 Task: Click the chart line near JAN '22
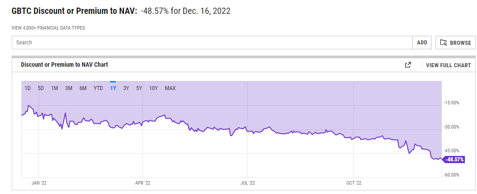pyautogui.click(x=39, y=115)
